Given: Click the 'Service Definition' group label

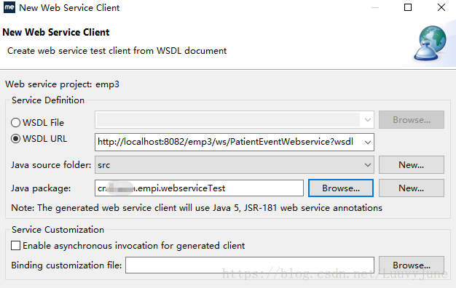Looking at the screenshot, I should [48, 100].
